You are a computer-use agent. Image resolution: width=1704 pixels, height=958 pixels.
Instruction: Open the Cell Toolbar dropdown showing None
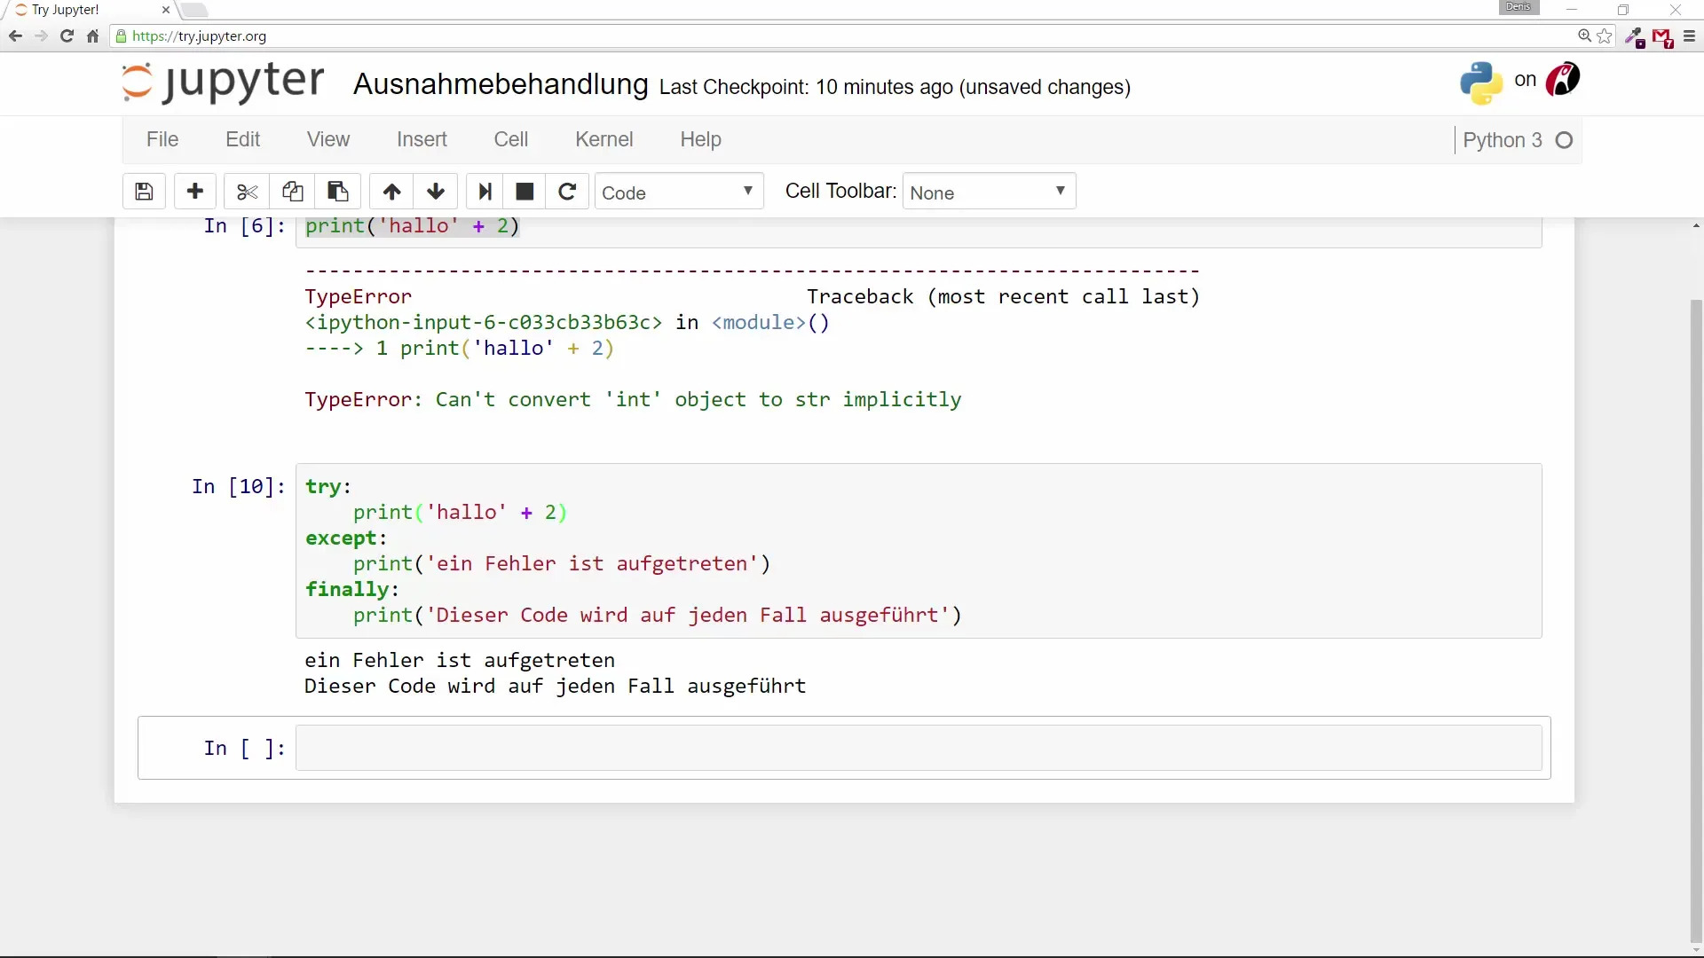tap(989, 192)
